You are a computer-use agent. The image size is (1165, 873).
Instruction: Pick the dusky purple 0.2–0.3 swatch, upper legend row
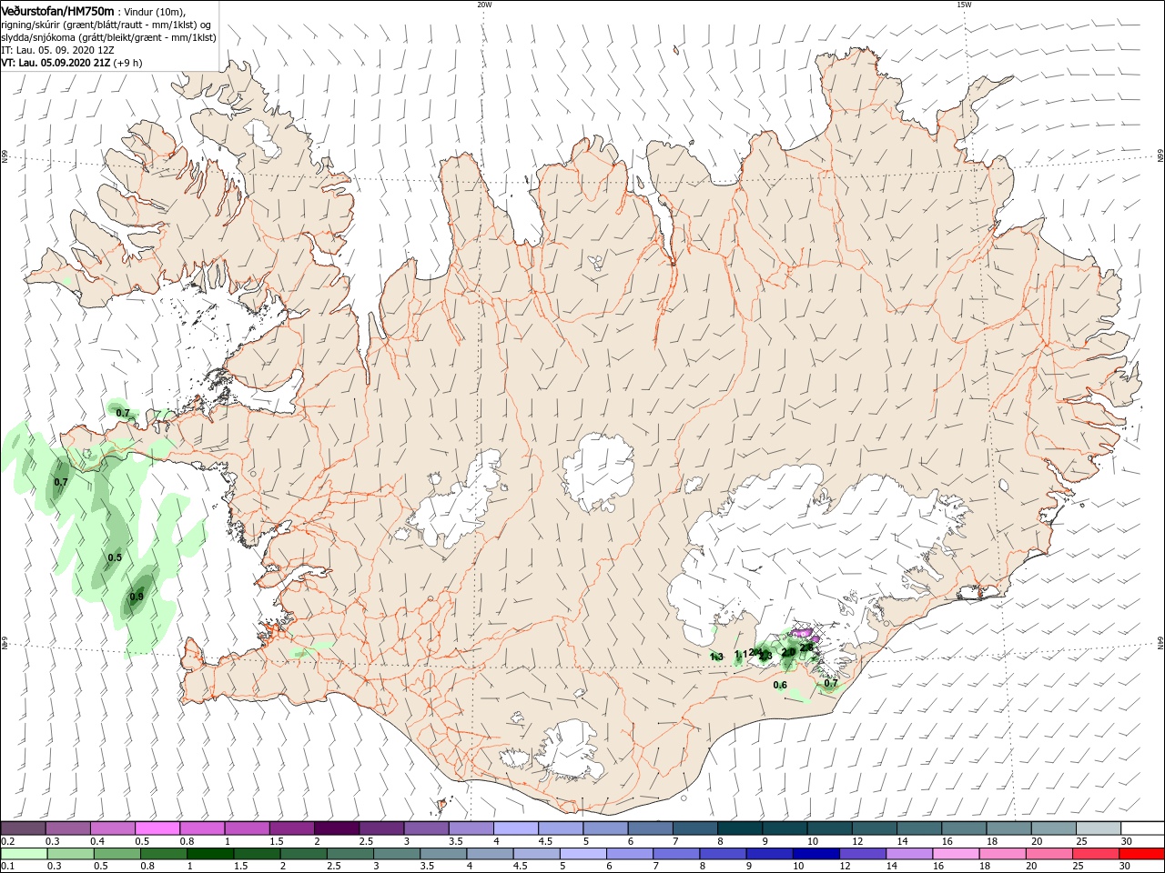point(23,828)
